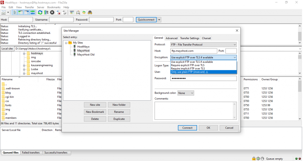Select the HostMayo site entry
Screen dimensions: 303x161
click(x=83, y=47)
